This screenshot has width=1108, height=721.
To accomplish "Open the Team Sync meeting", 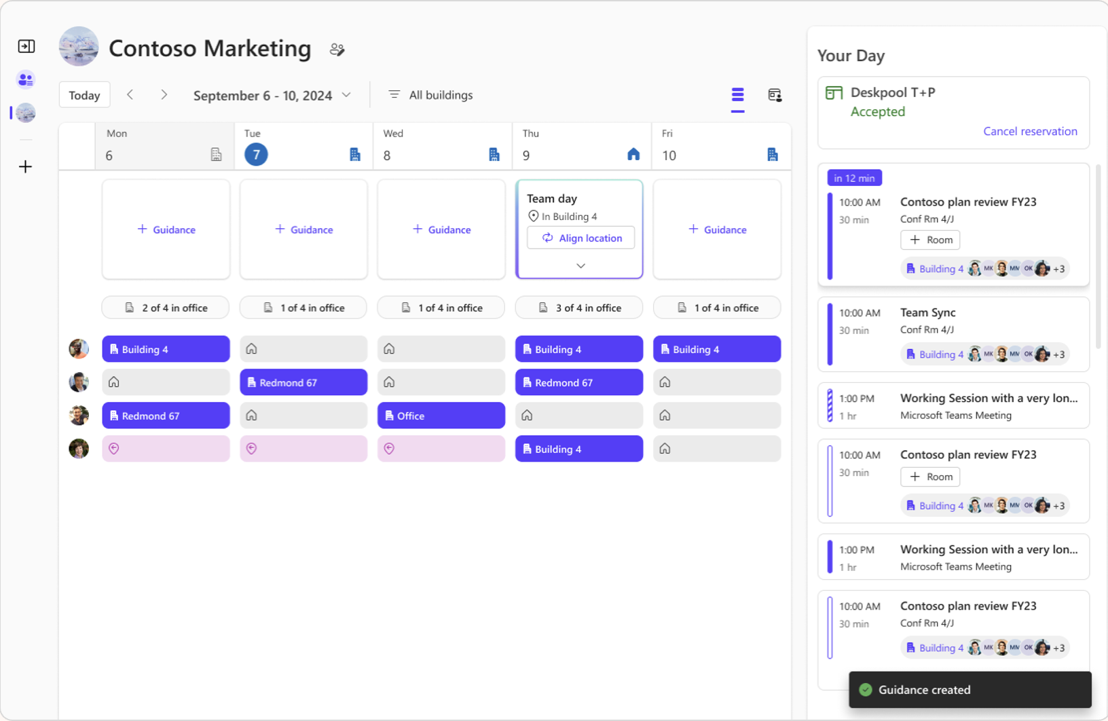I will tap(954, 334).
